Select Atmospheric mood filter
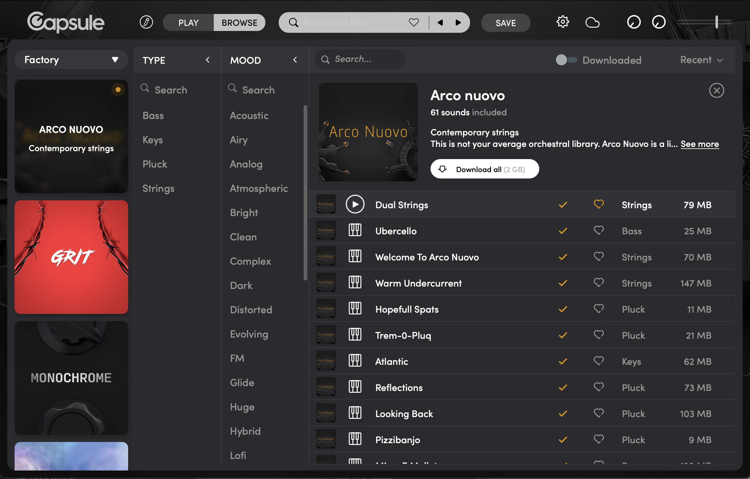750x479 pixels. 258,188
